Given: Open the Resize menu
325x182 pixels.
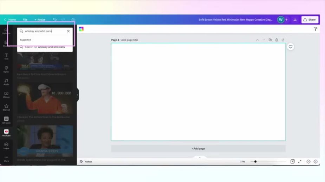Looking at the screenshot, I should tap(40, 20).
